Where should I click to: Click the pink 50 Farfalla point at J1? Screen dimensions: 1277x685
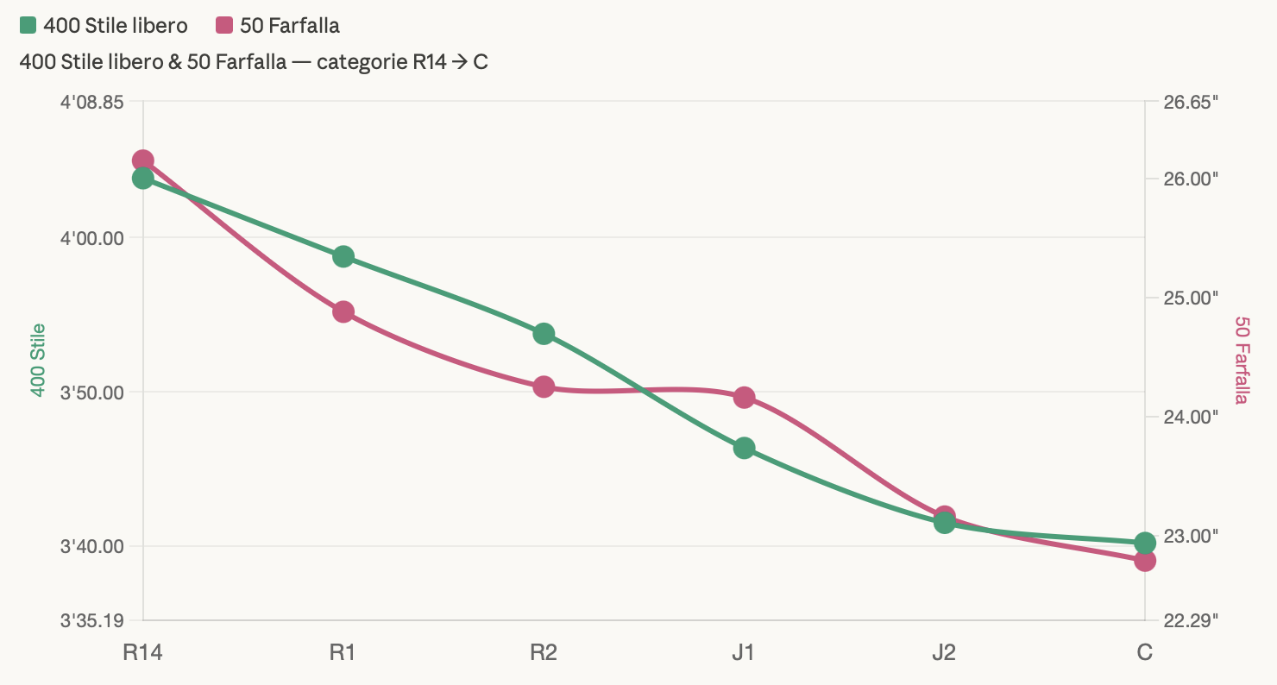pos(745,398)
